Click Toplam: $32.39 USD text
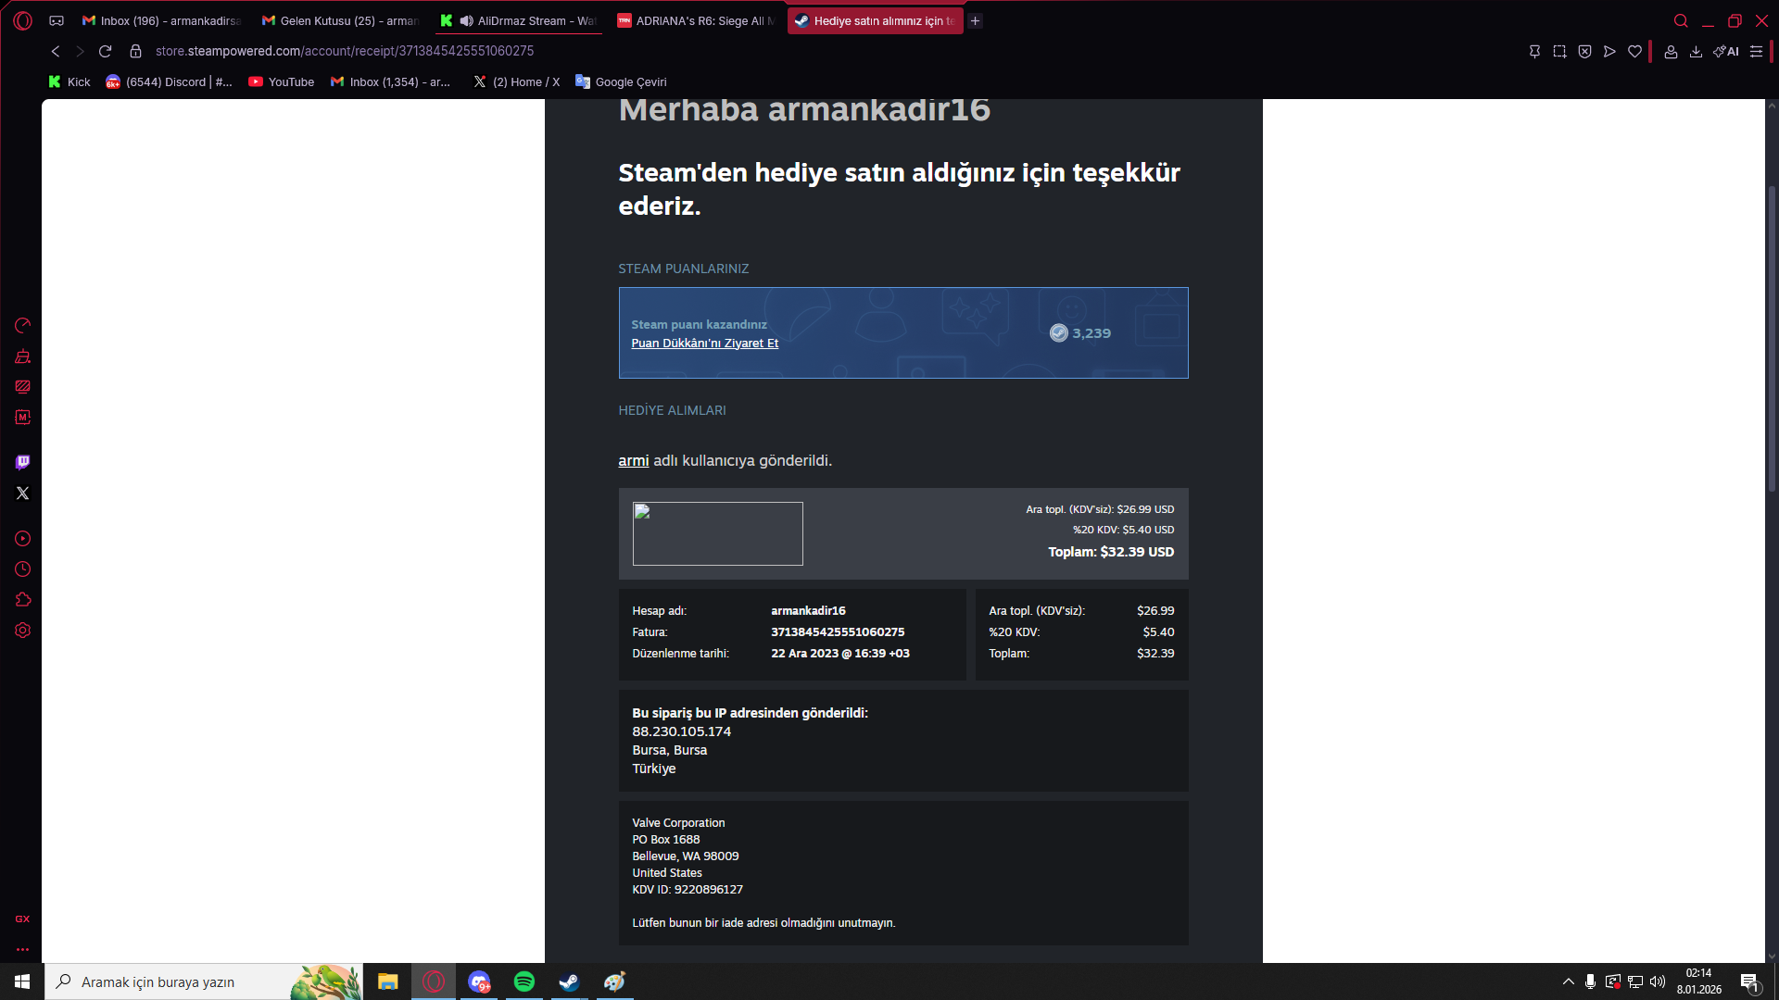 tap(1111, 553)
